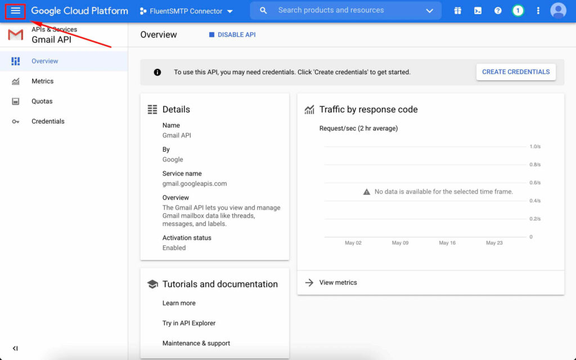Open the three-dot settings menu
The image size is (576, 360).
tap(538, 11)
